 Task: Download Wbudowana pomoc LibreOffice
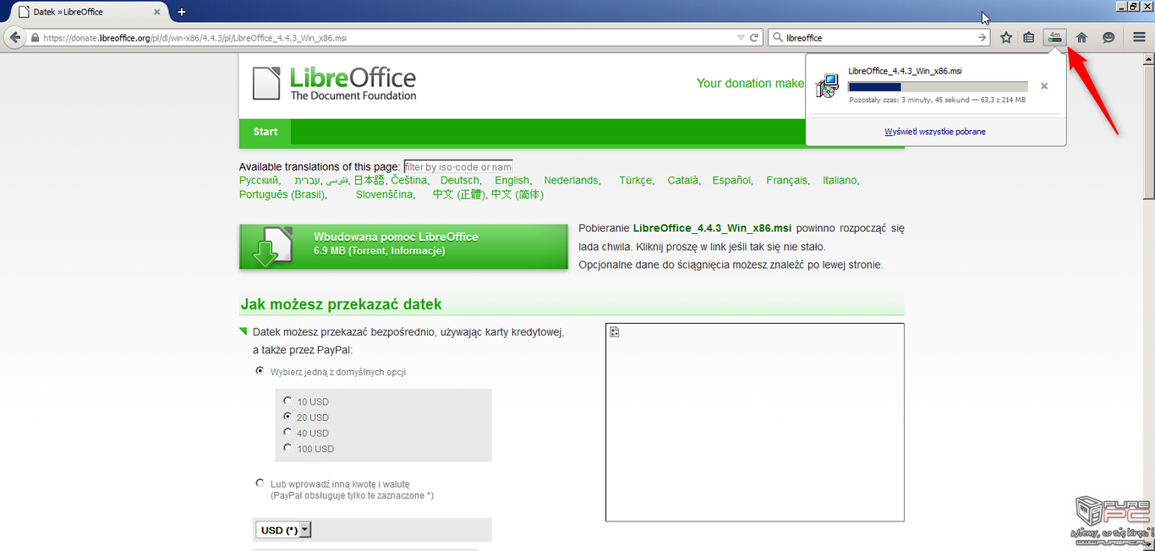[x=403, y=247]
